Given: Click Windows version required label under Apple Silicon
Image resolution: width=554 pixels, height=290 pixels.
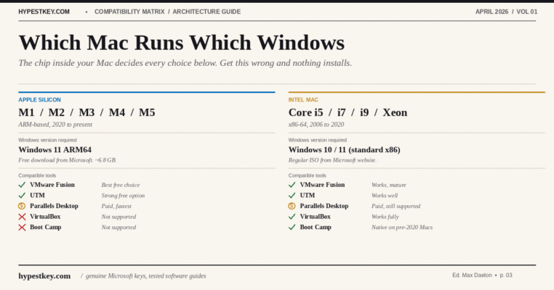Looking at the screenshot, I should (47, 140).
